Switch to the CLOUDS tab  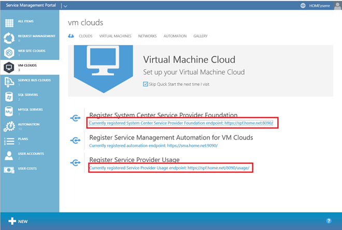[85, 36]
